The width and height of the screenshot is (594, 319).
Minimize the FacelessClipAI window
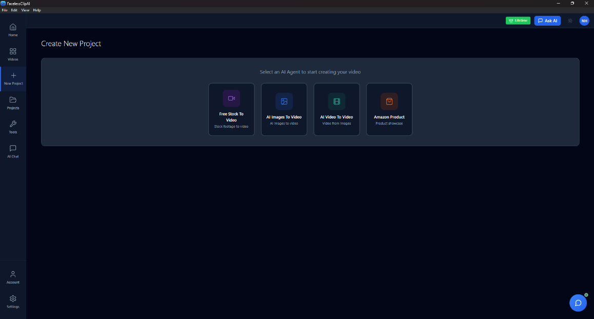pos(559,4)
